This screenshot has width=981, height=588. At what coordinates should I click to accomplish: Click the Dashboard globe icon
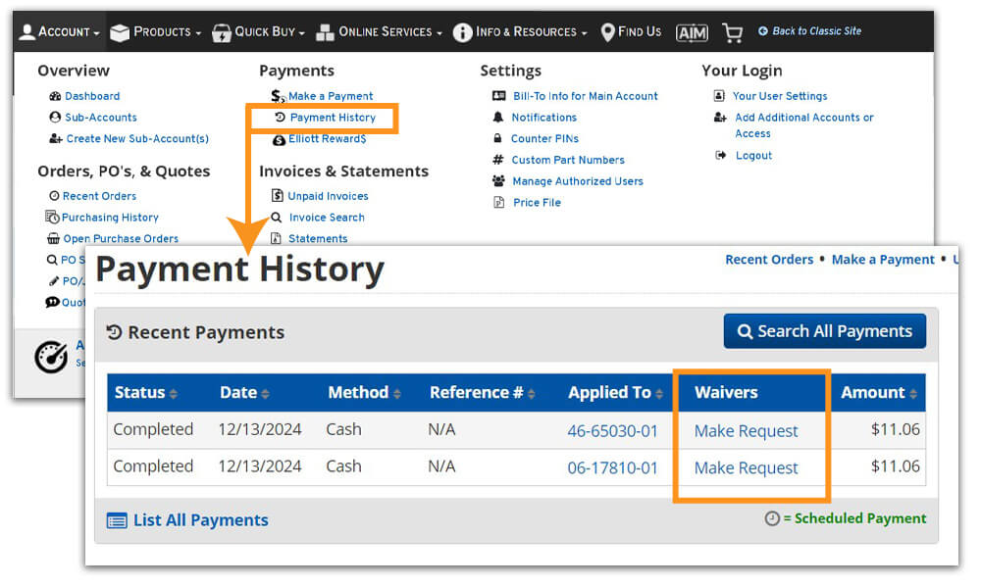point(54,96)
